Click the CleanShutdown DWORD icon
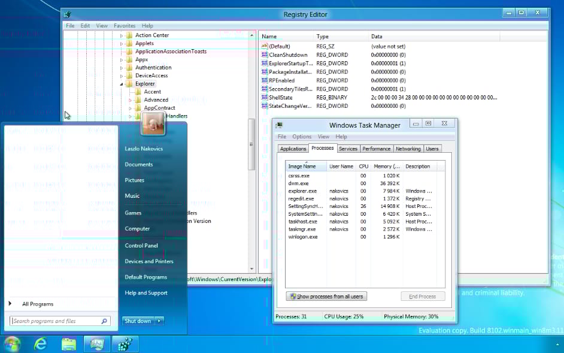Image resolution: width=564 pixels, height=353 pixels. click(x=265, y=55)
